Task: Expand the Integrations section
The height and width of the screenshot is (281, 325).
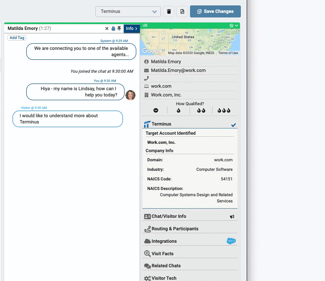Action: 190,241
